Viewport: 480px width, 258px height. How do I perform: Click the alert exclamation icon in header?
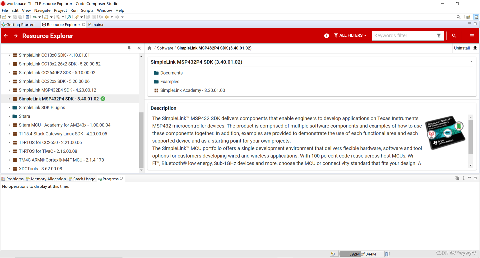point(326,36)
